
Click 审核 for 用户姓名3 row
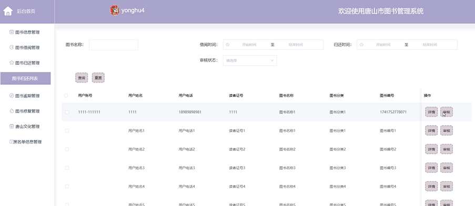[x=447, y=168]
